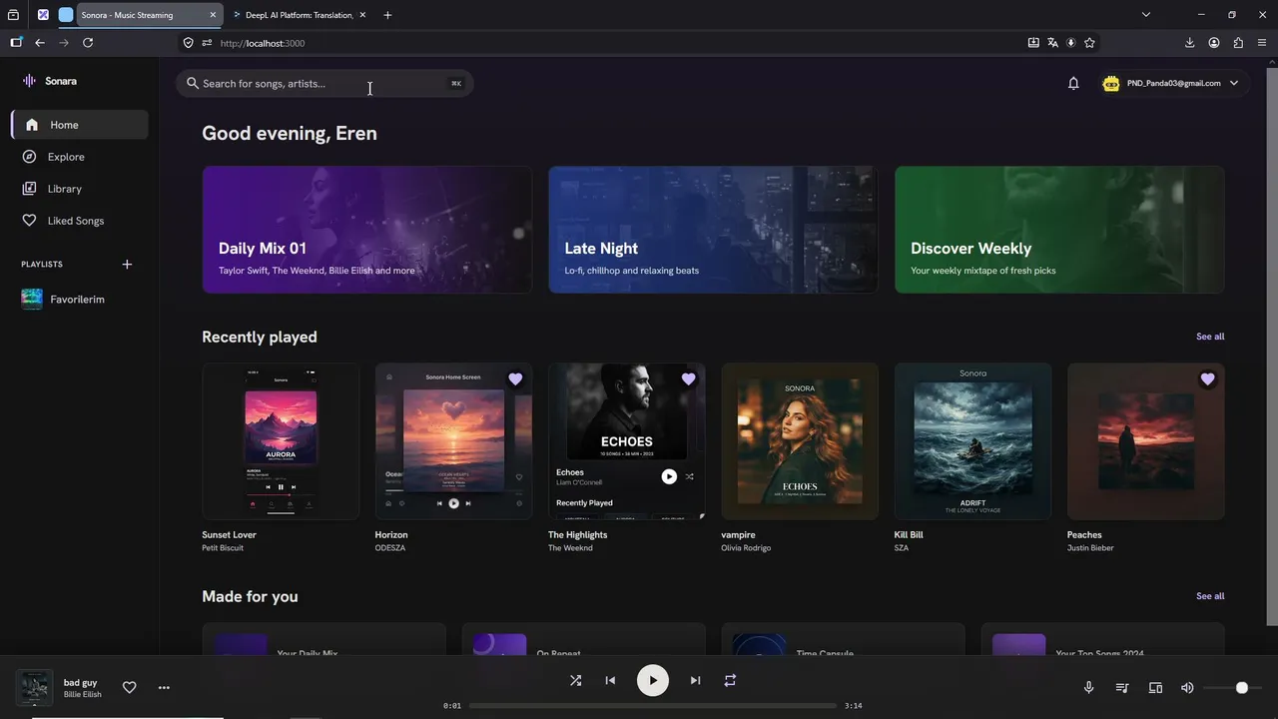1278x719 pixels.
Task: Click the Justin Bieber artist name
Action: coord(1090,548)
